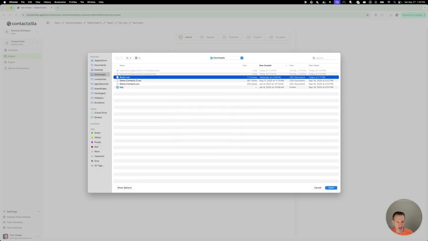Screen dimensions: 428x241
Task: Open ZillaSync folder in sidebar
Action: point(99,98)
